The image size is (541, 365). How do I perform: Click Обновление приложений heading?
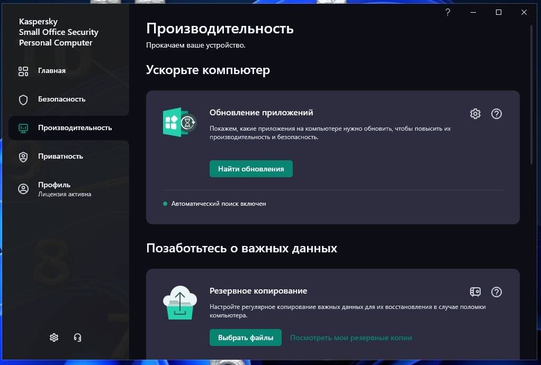coord(261,112)
